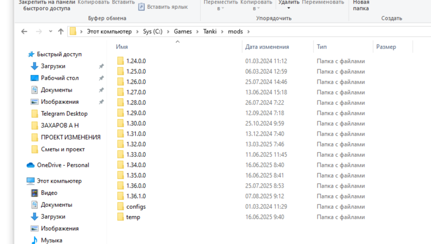Open the Переместить в dropdown
Screen dimensions: 431x244
click(220, 5)
